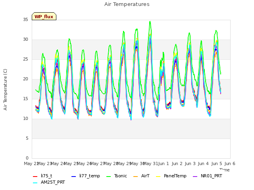This screenshot has width=254, height=190.
Task: Click the Air Temperature (C) axis label
Action: pos(5,90)
